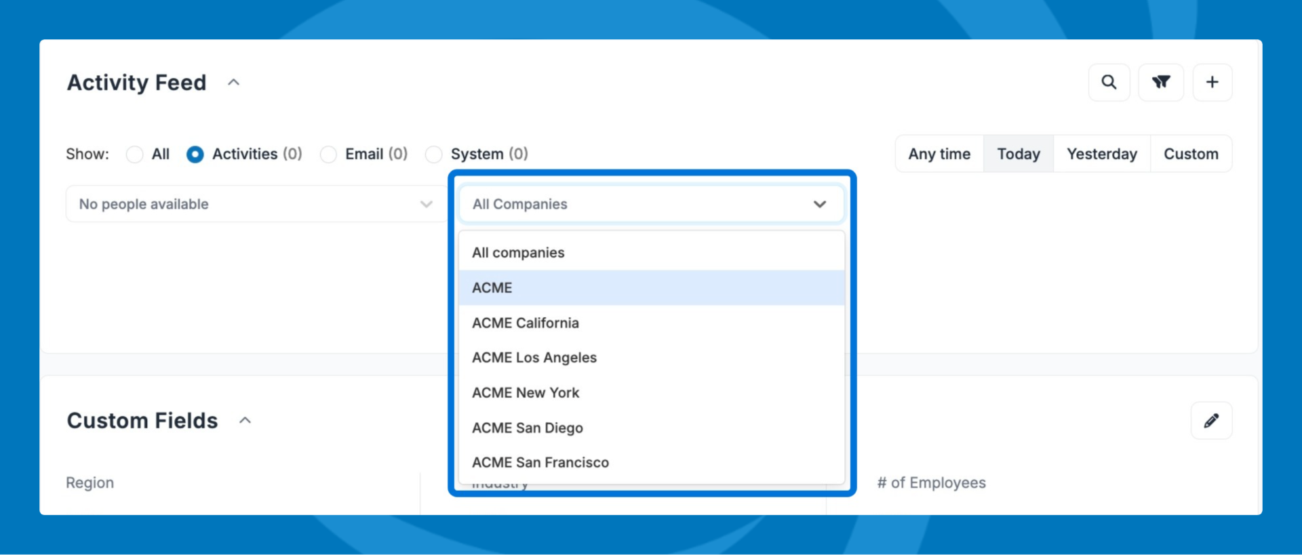Filter activities by Yesterday
The height and width of the screenshot is (555, 1302).
pyautogui.click(x=1102, y=154)
